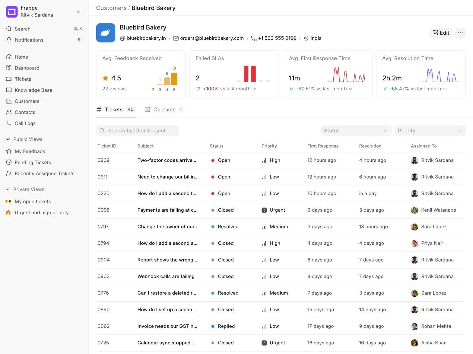Click orders@bluebirdbakery.com email address
Image resolution: width=473 pixels, height=354 pixels.
(212, 38)
